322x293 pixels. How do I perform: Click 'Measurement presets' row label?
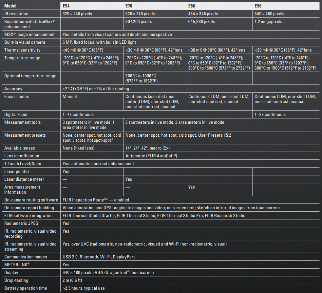click(25, 135)
